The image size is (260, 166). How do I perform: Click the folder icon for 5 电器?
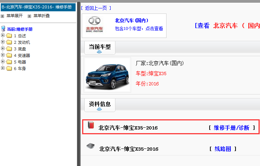(x=9, y=62)
